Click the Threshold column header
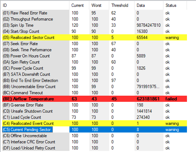 [x=122, y=5]
